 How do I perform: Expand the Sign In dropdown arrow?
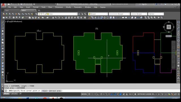(x=153, y=4)
